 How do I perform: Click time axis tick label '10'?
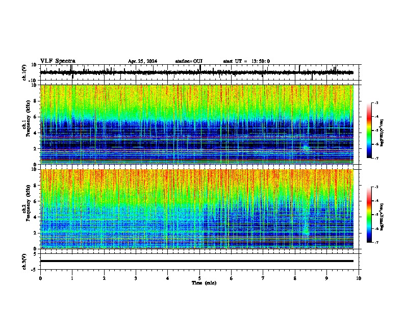(x=359, y=278)
